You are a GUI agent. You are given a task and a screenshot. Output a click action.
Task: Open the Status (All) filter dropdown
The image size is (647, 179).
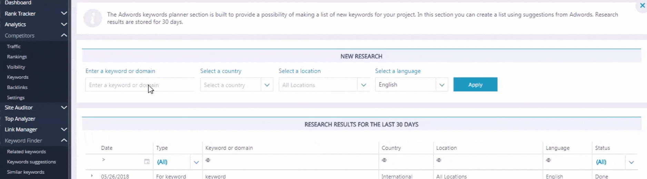[x=631, y=162]
